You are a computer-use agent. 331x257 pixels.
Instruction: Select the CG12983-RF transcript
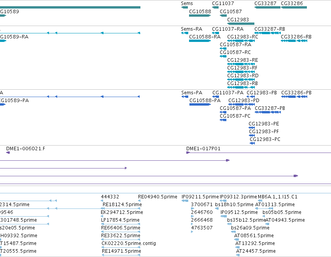pos(242,68)
